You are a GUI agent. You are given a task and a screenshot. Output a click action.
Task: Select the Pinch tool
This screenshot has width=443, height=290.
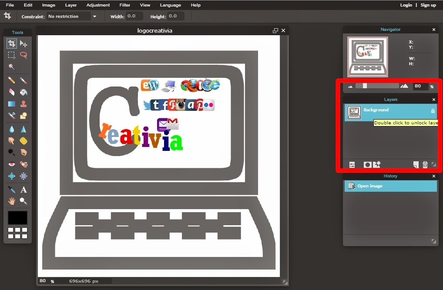point(23,176)
